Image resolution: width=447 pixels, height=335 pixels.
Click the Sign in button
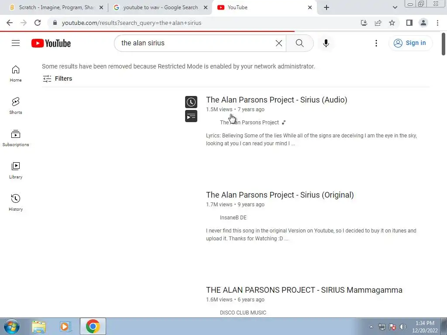[410, 43]
